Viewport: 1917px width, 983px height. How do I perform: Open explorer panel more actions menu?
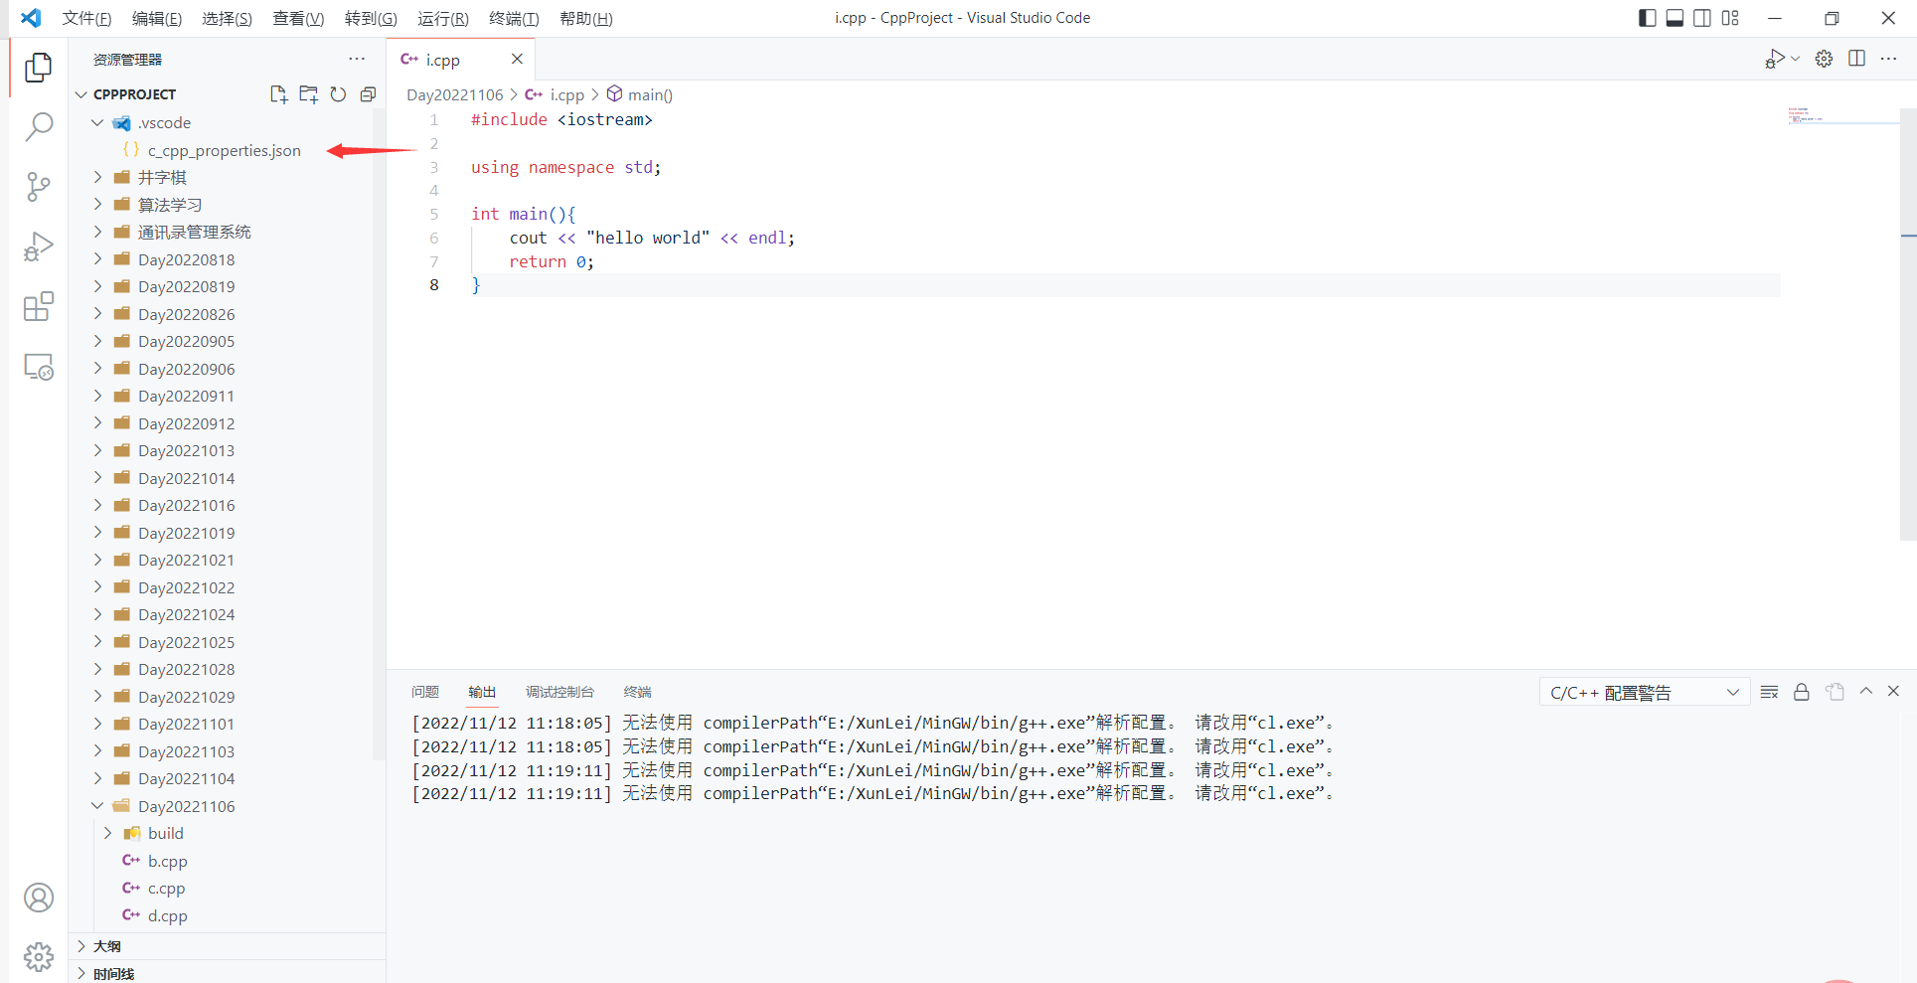coord(357,60)
